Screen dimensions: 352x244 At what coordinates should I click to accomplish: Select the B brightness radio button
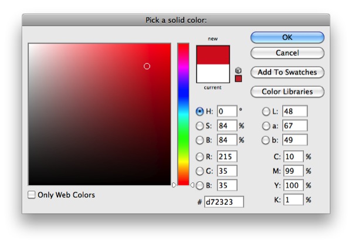point(199,140)
